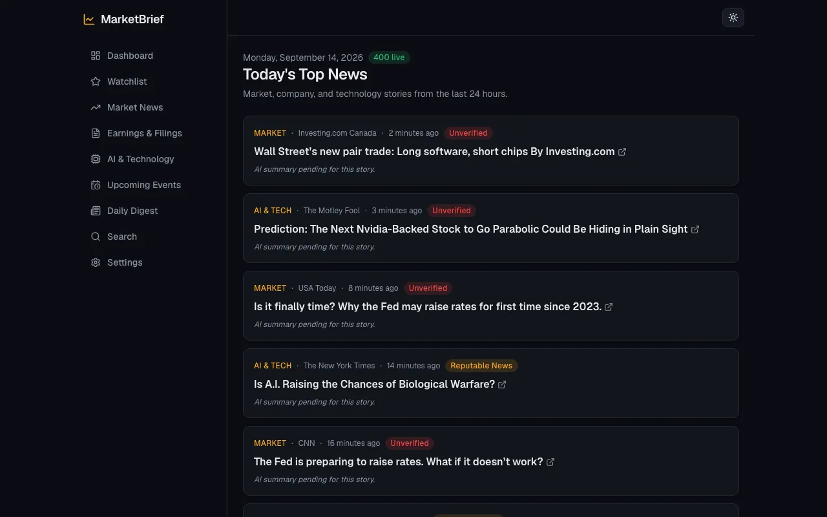Click Reputable News badge on New York Times story
This screenshot has width=827, height=517.
pyautogui.click(x=481, y=366)
